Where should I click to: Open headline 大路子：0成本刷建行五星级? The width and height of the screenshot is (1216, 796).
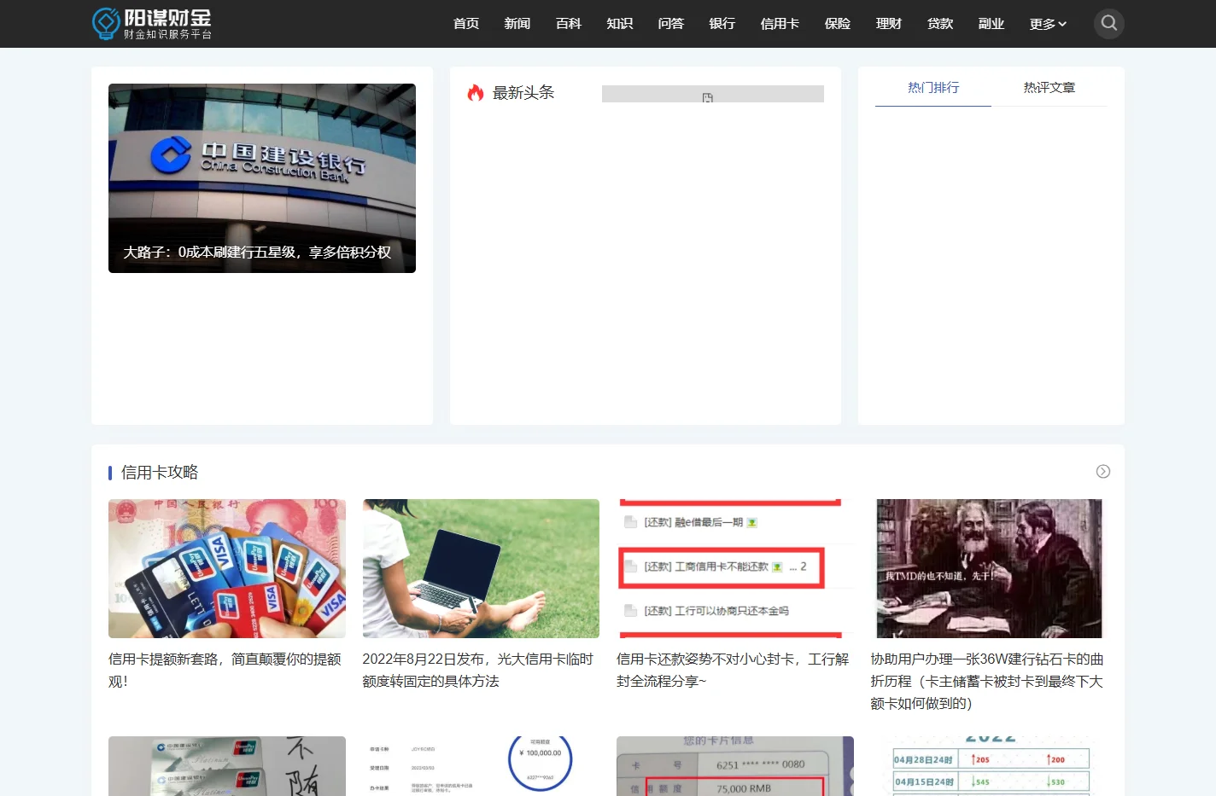tap(257, 253)
